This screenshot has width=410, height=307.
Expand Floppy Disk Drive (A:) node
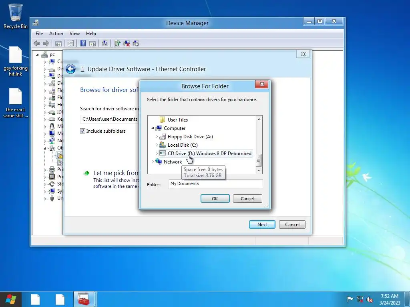tap(157, 137)
